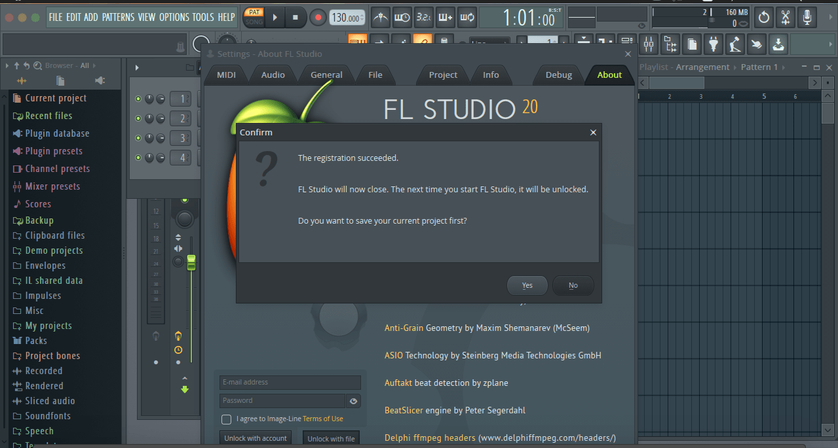This screenshot has width=838, height=448.
Task: Open the Delphi ffmpeg headers link
Action: pyautogui.click(x=430, y=438)
